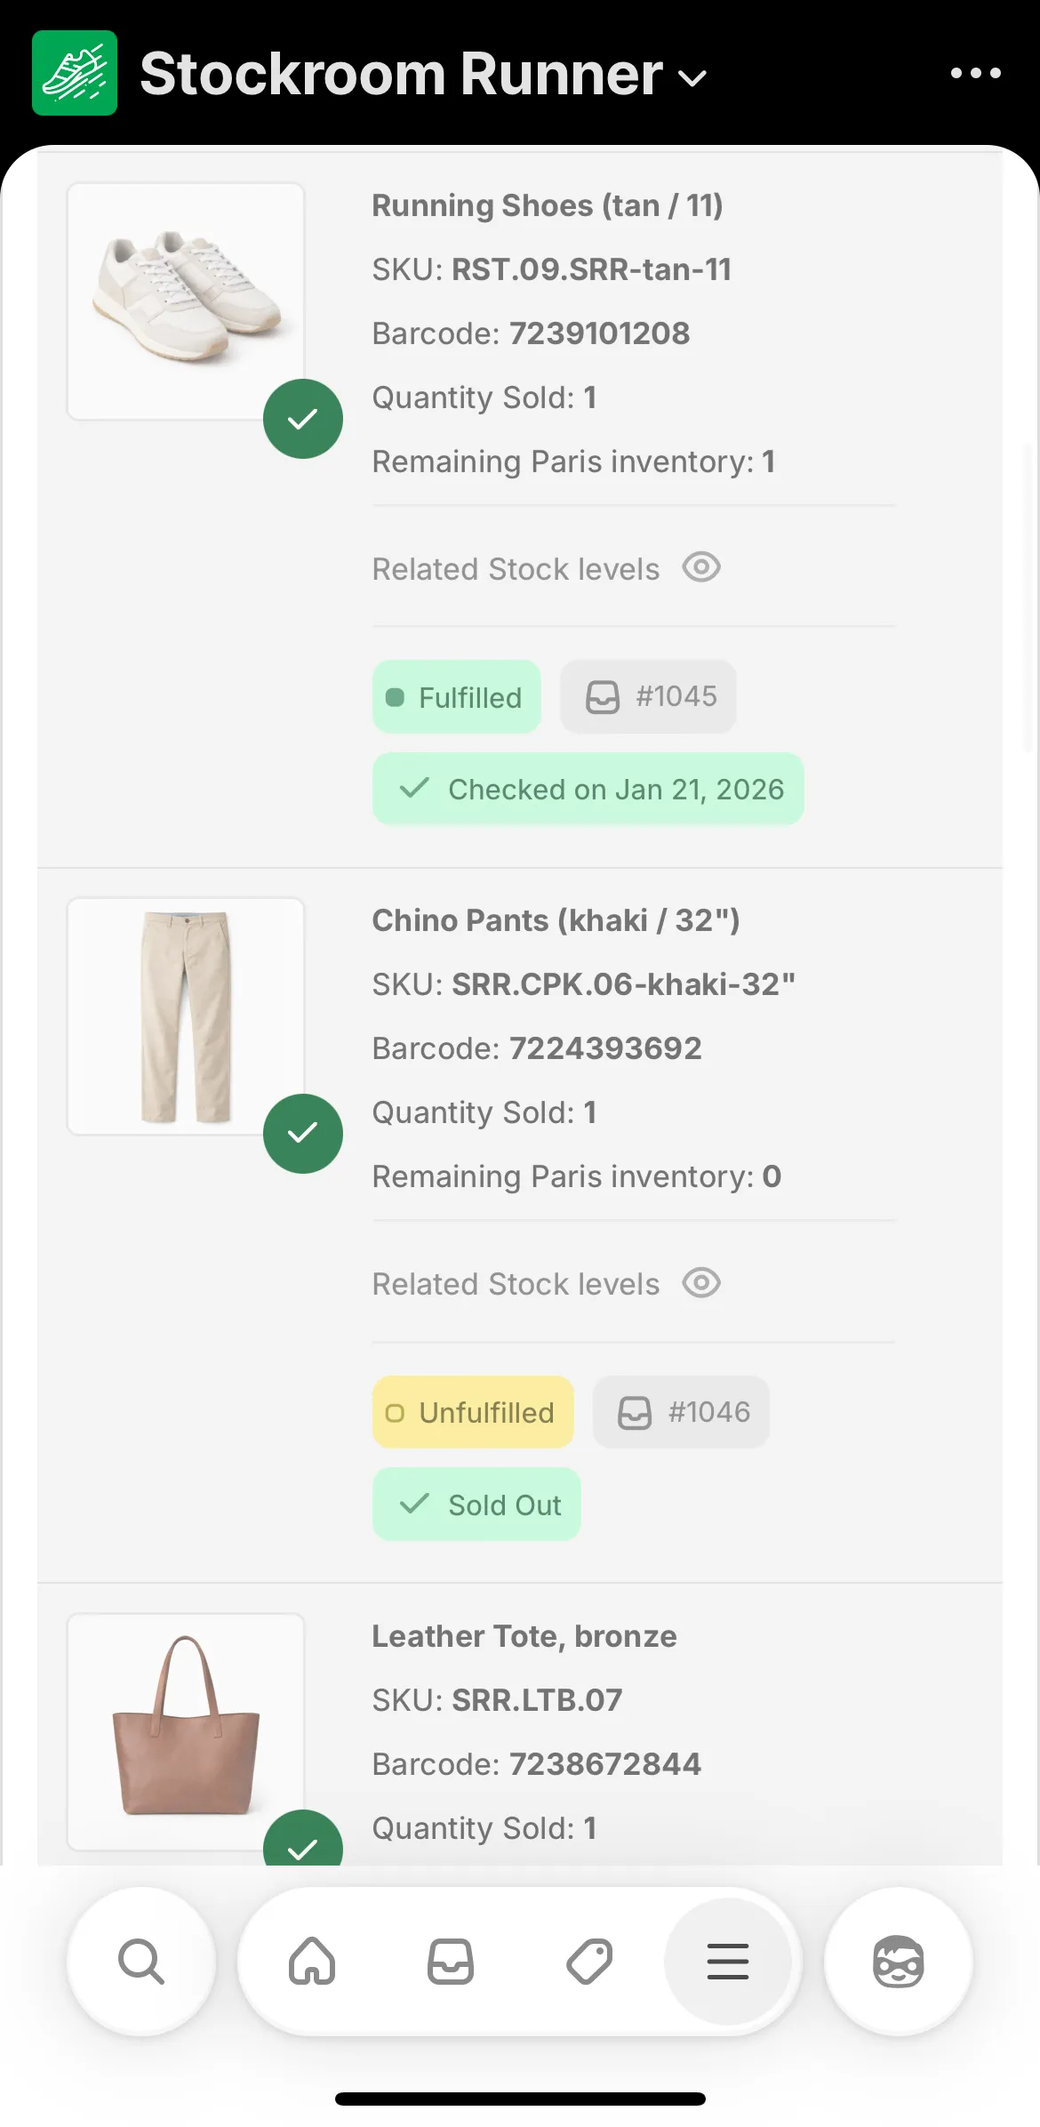Tap the Checked on Jan 21, 2026 badge
The height and width of the screenshot is (2127, 1040).
point(588,790)
